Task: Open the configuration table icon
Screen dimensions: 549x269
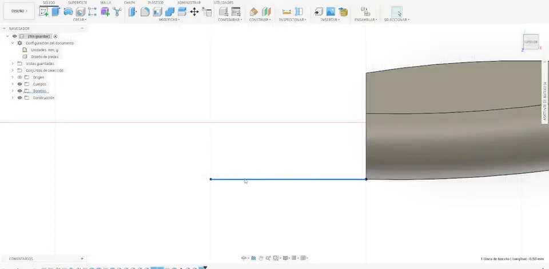Action: [x=236, y=12]
